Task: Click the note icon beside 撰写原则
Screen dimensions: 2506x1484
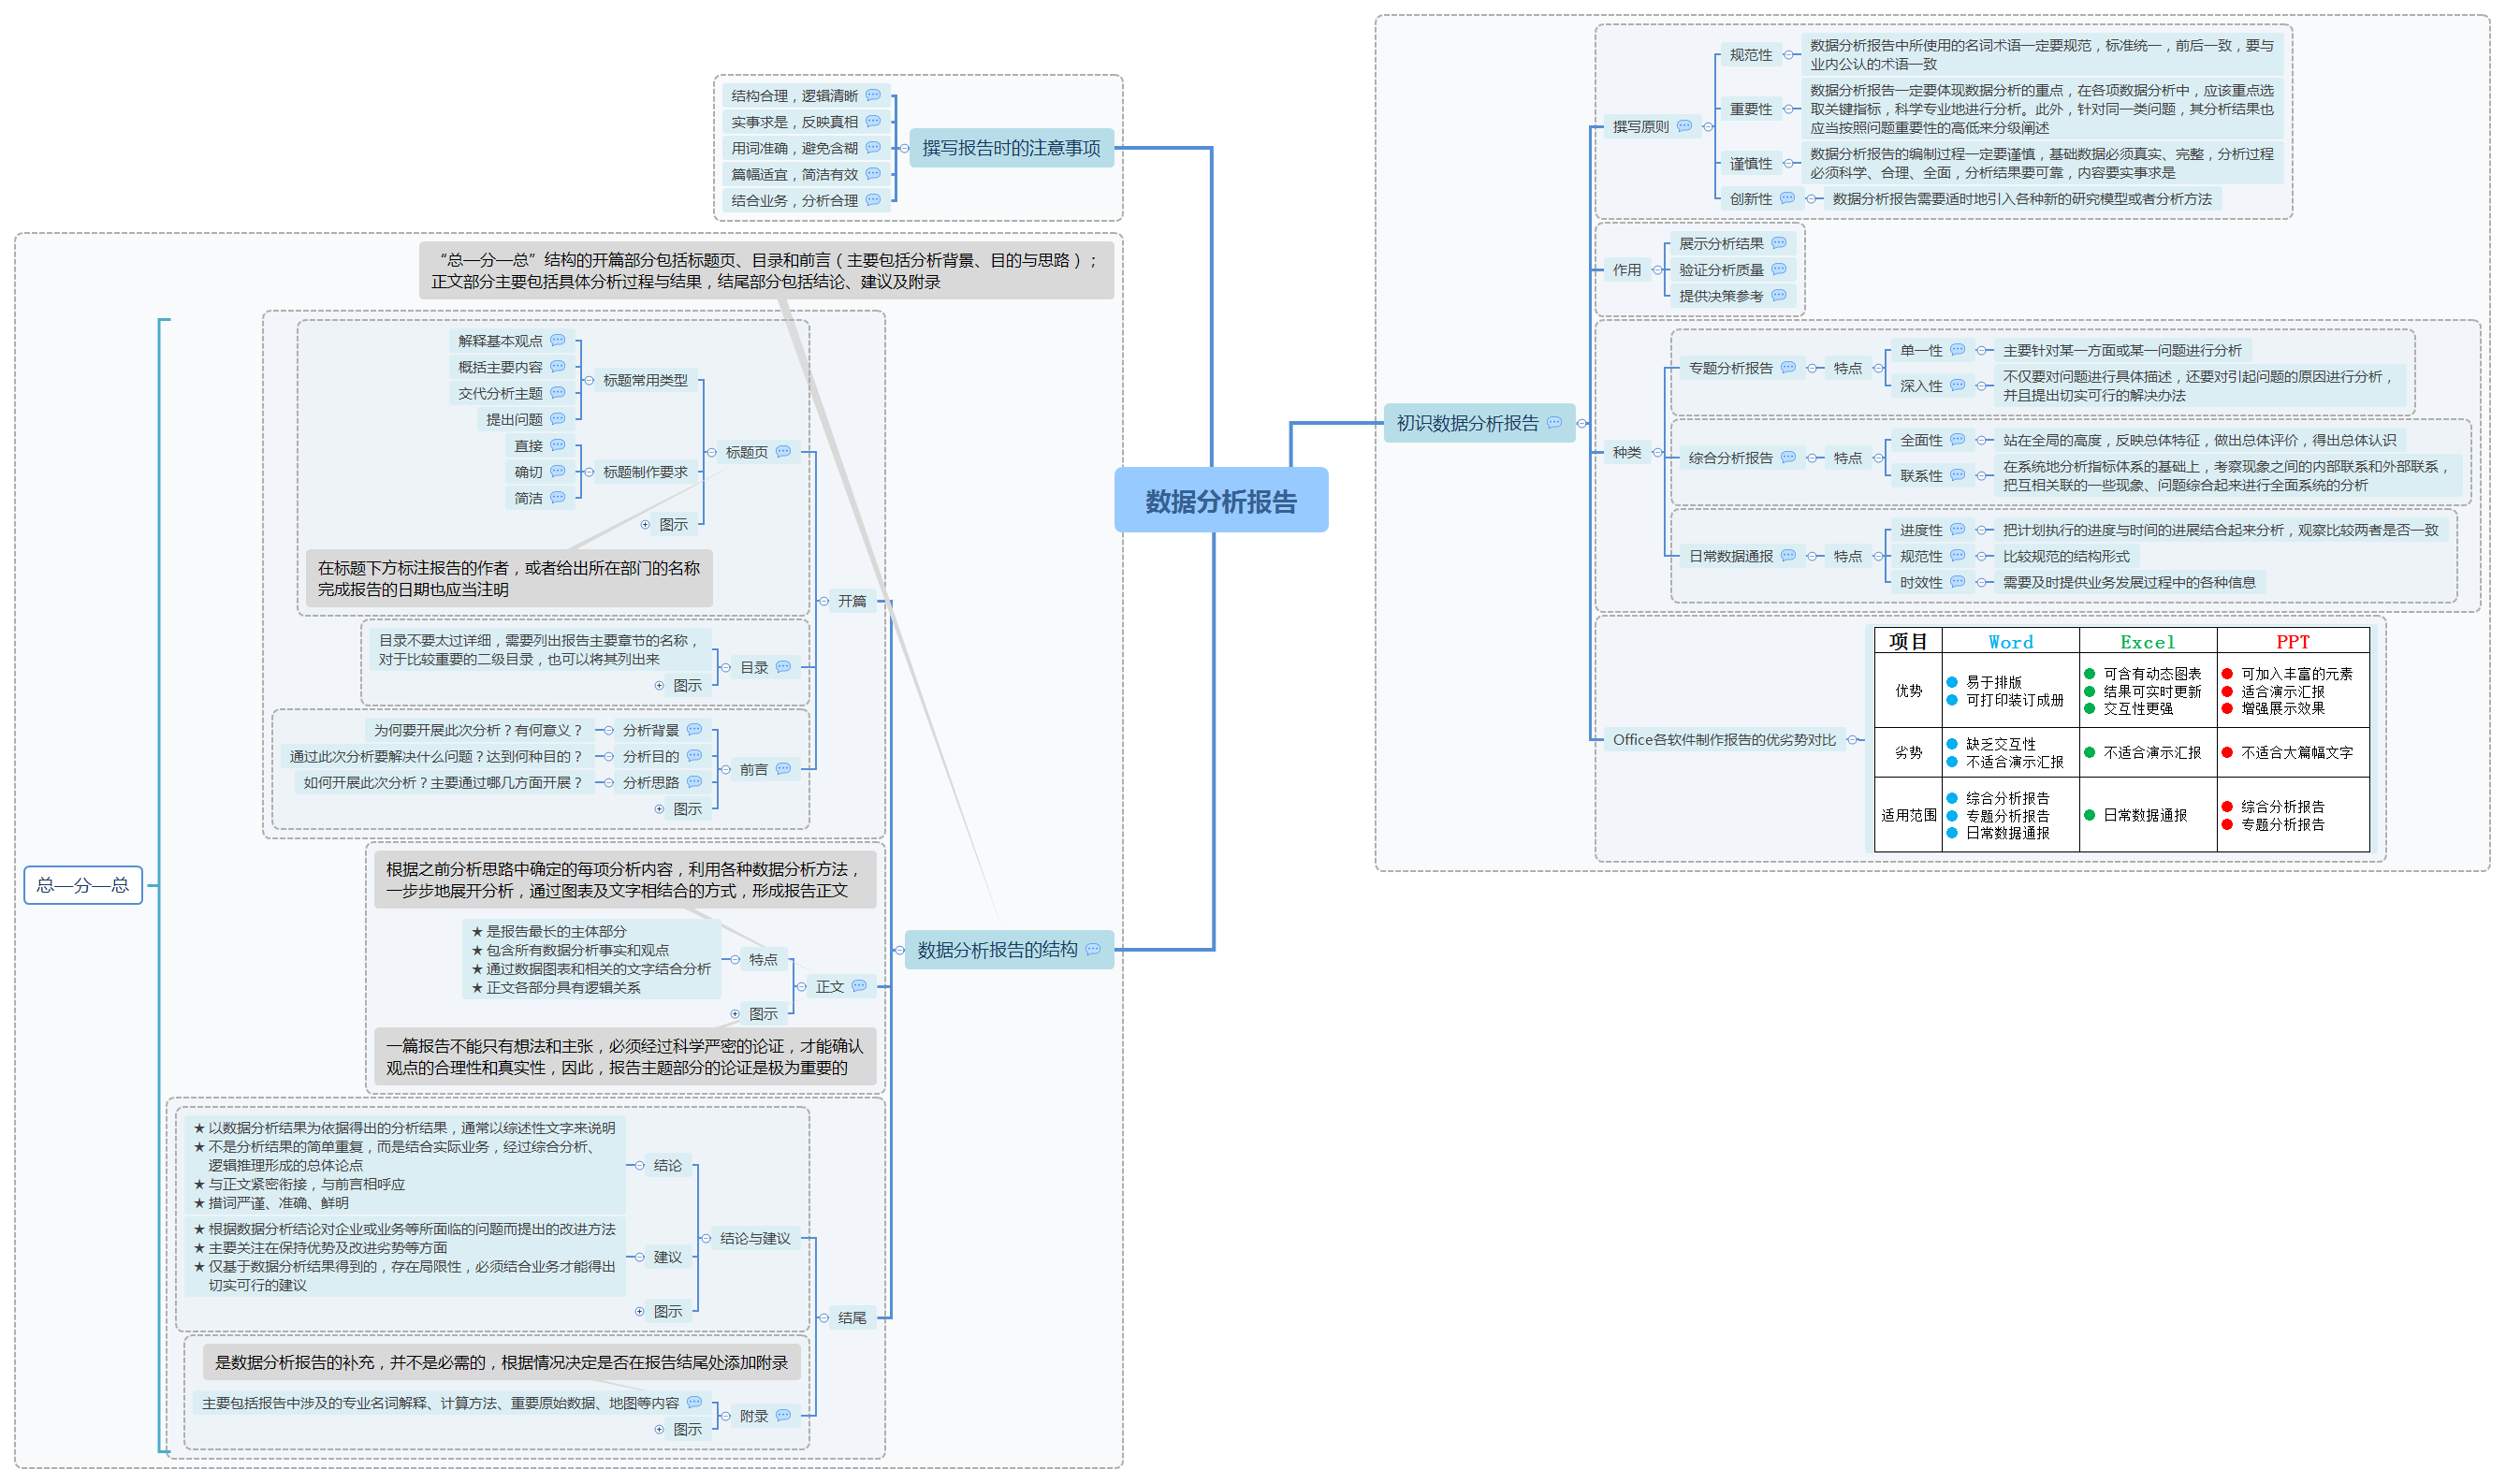Action: pyautogui.click(x=1684, y=126)
